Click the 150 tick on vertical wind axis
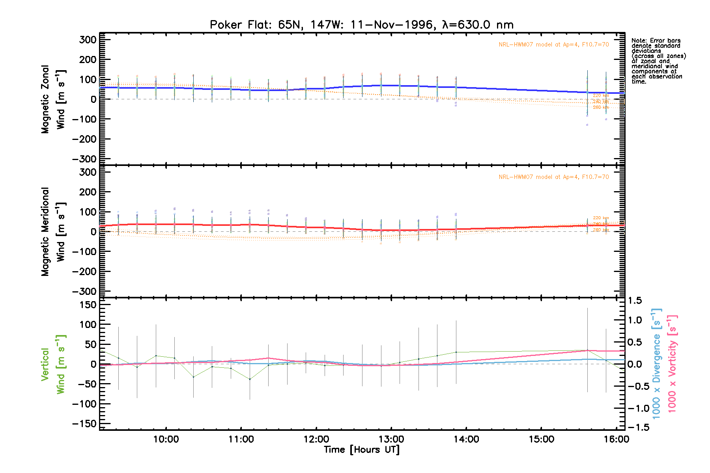Image resolution: width=710 pixels, height=473 pixels. pos(85,305)
